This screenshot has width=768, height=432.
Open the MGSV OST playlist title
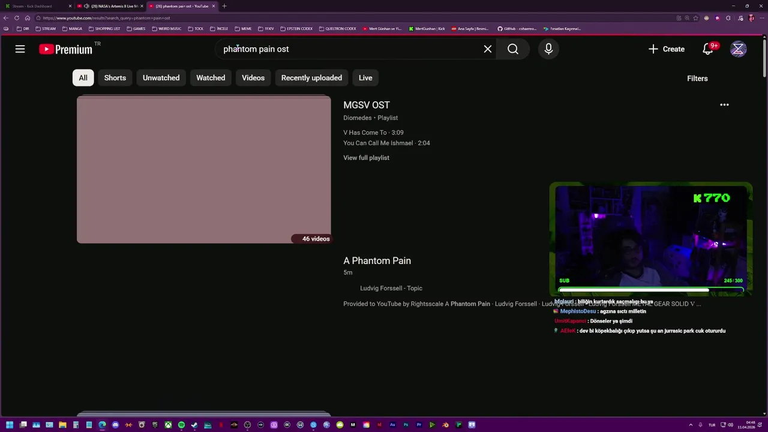[x=367, y=105]
